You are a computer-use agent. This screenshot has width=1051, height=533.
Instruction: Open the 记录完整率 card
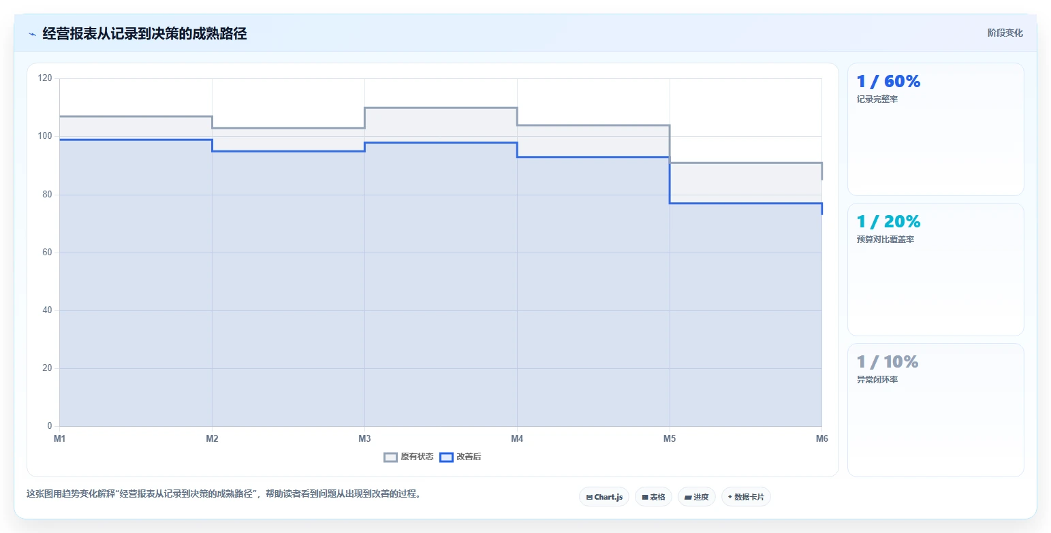point(935,129)
